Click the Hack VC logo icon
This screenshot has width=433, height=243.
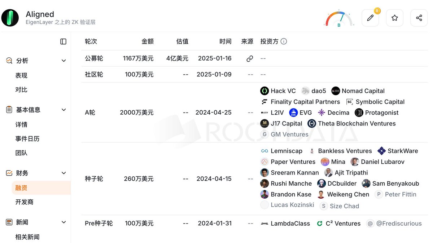(264, 91)
